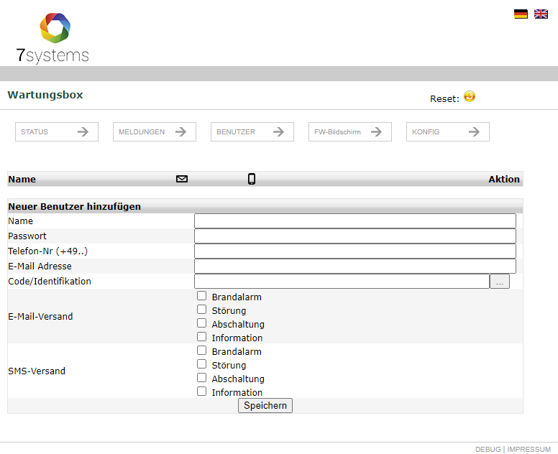Focus the Code/Identifikation input field
The width and height of the screenshot is (558, 454).
coord(342,281)
